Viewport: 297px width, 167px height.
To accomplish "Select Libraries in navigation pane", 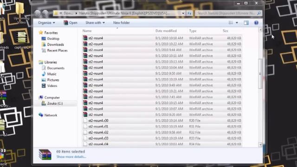I will coord(51,62).
